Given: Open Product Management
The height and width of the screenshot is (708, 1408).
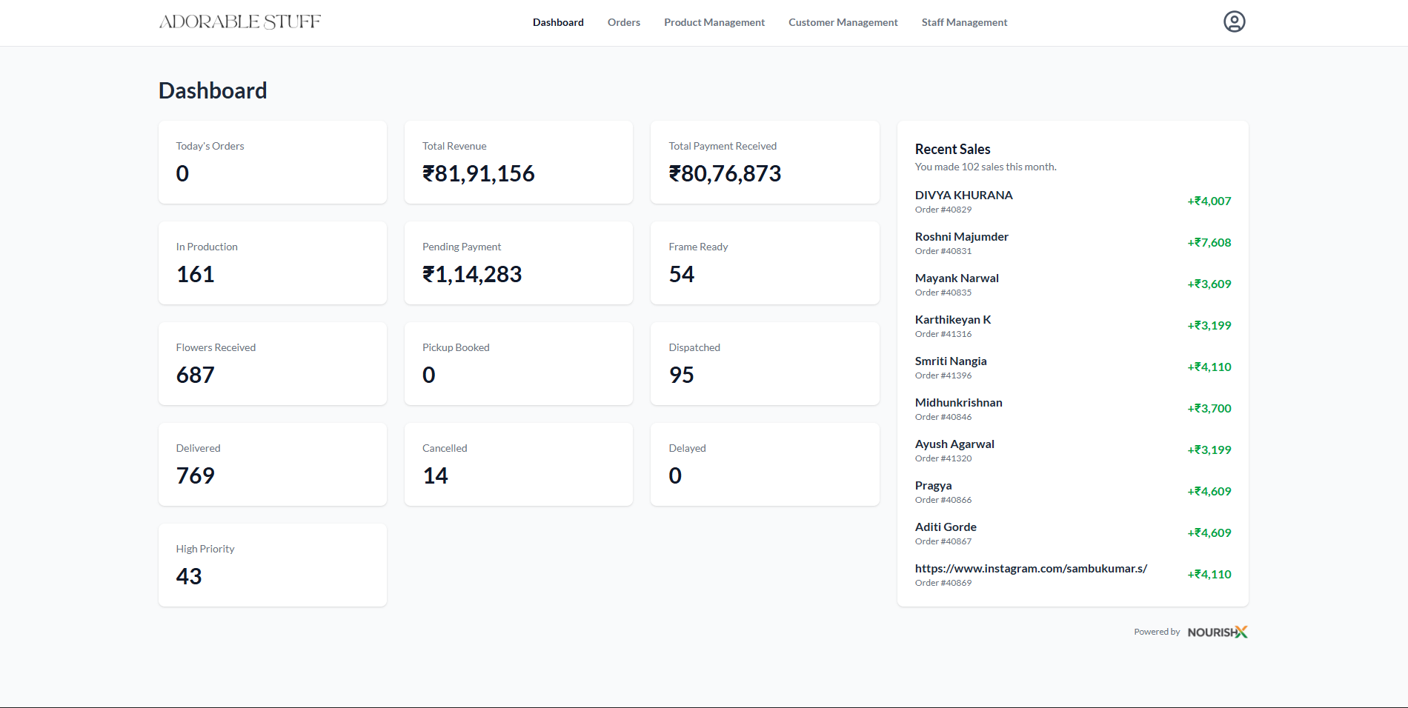Looking at the screenshot, I should pos(714,22).
